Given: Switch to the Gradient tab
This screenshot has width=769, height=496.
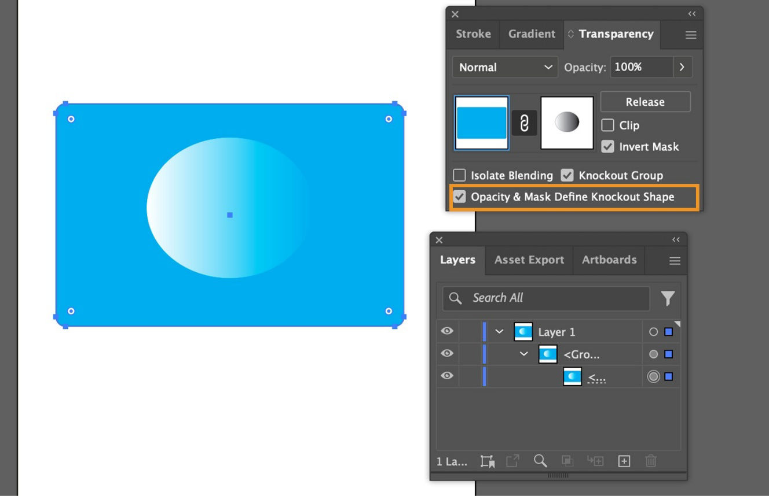Looking at the screenshot, I should [x=530, y=34].
